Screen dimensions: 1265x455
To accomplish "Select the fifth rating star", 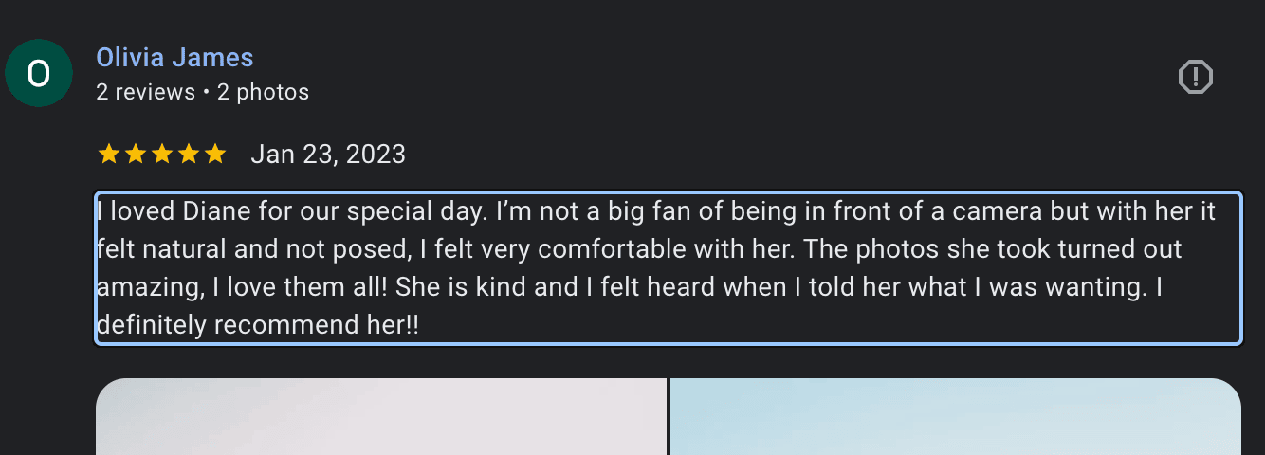I will coord(215,155).
